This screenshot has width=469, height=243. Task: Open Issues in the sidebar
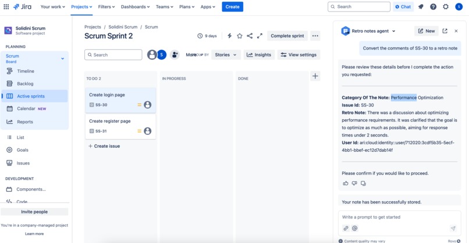(35, 163)
